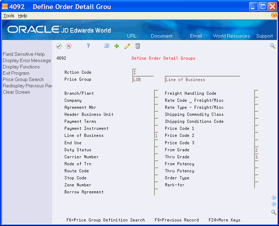The width and height of the screenshot is (279, 226).
Task: Open the Tools menu
Action: pos(9,16)
